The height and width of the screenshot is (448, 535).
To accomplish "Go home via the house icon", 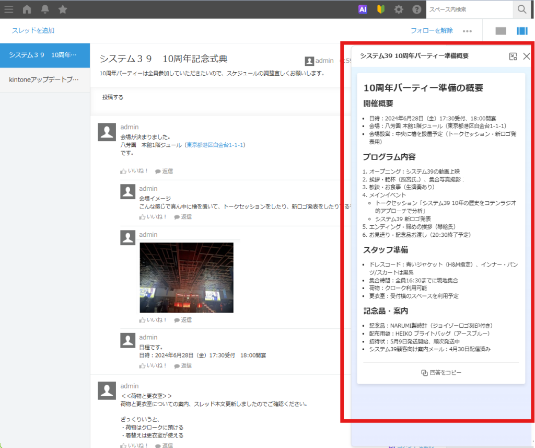I will coord(27,9).
